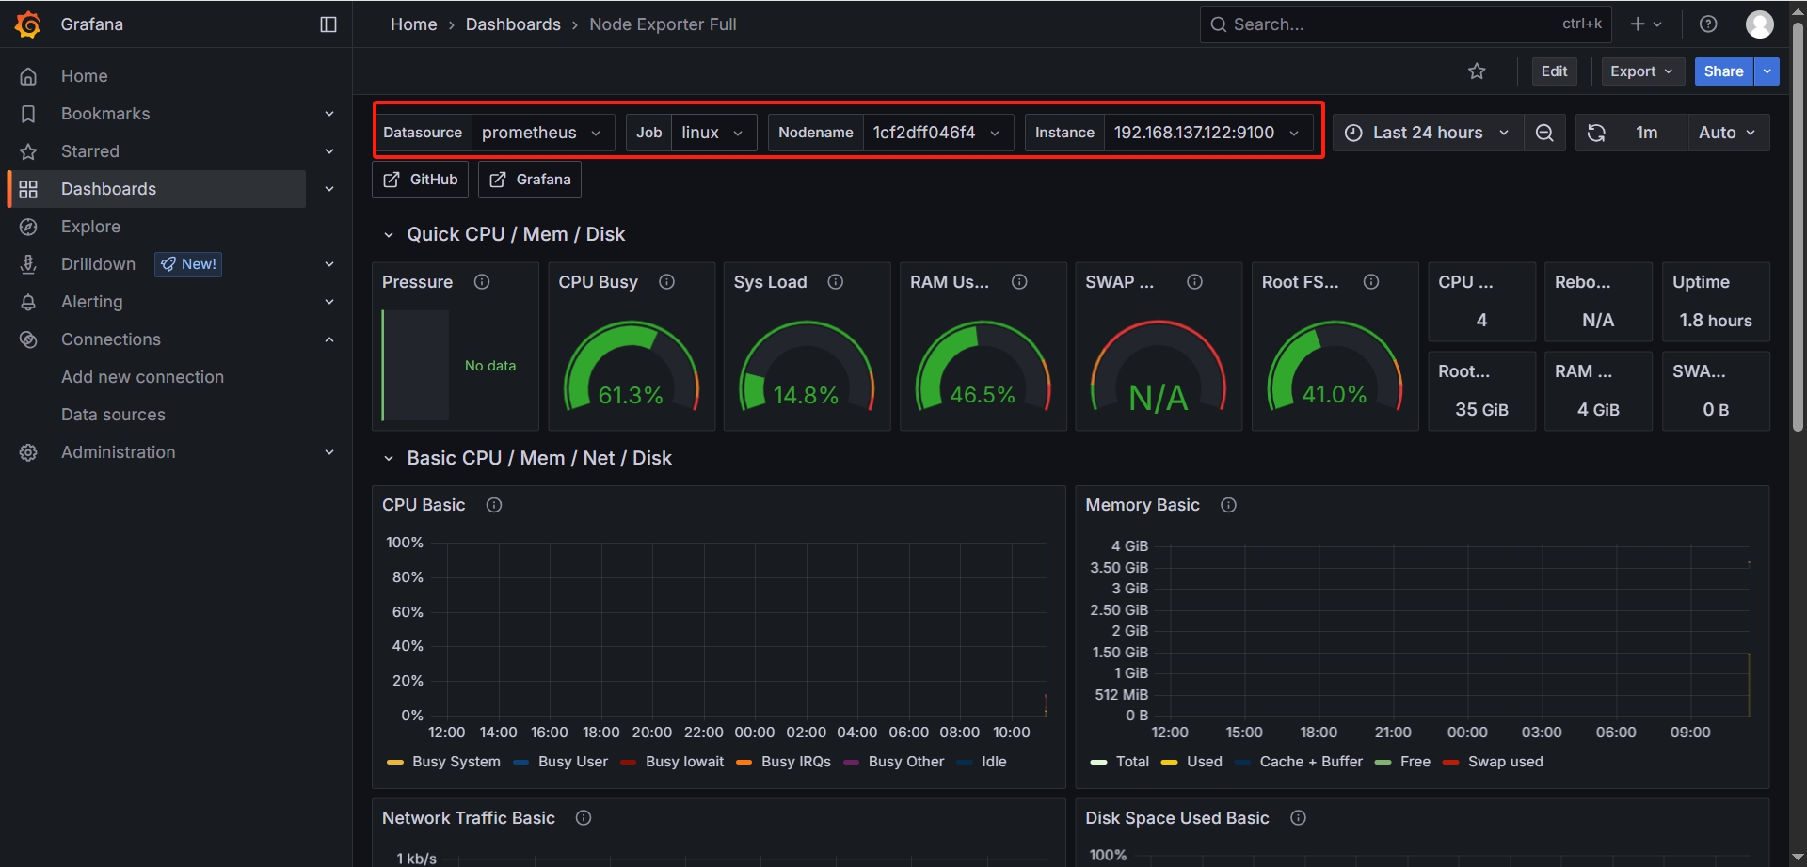The width and height of the screenshot is (1807, 867).
Task: Open Explore from the sidebar
Action: (90, 227)
